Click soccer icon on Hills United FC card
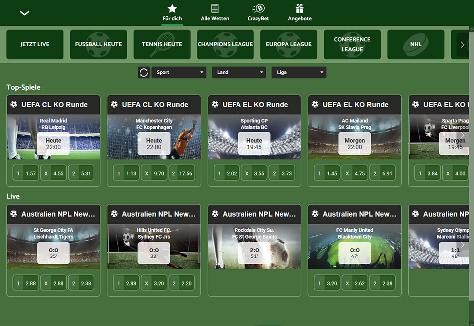 (x=114, y=214)
